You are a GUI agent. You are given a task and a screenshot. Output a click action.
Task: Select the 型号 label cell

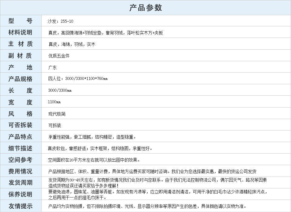click(21, 21)
